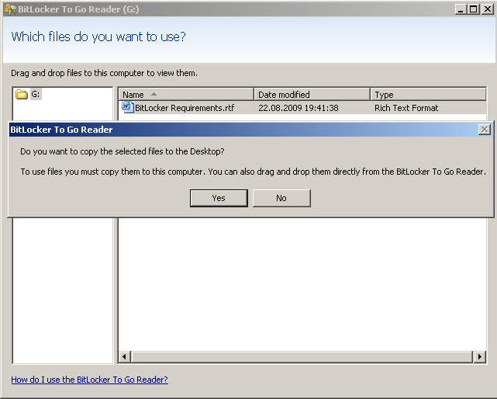
Task: Click No in the copy dialog
Action: [281, 198]
